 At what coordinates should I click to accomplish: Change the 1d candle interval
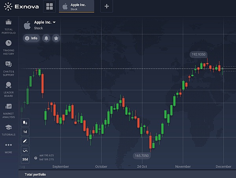pos(25,132)
